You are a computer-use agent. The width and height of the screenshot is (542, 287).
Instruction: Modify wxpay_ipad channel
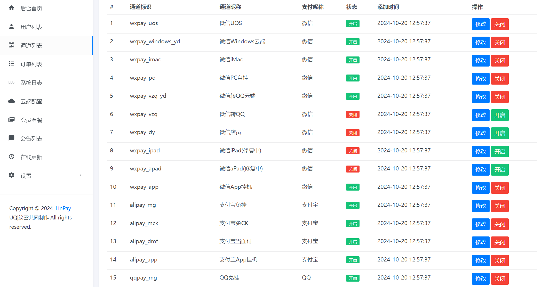click(481, 151)
